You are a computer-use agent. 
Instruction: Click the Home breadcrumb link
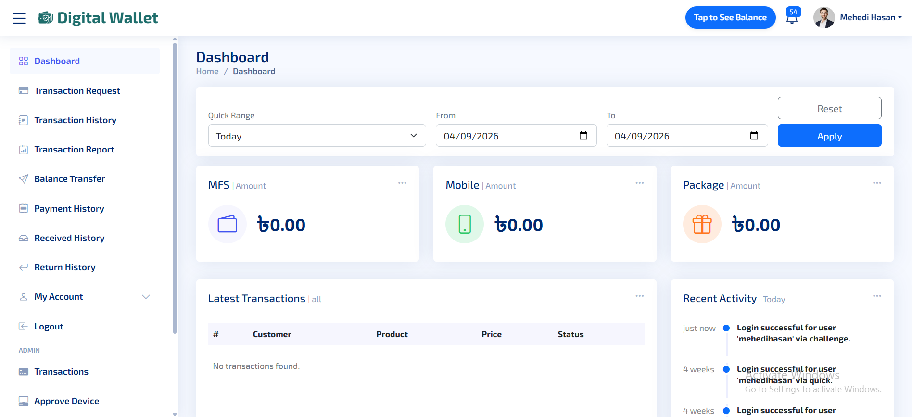pyautogui.click(x=207, y=71)
